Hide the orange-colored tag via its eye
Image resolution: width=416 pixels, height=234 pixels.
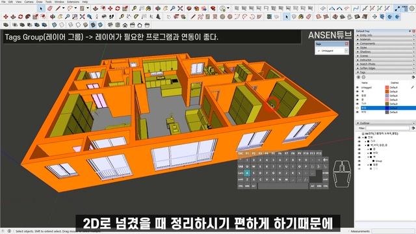(357, 92)
